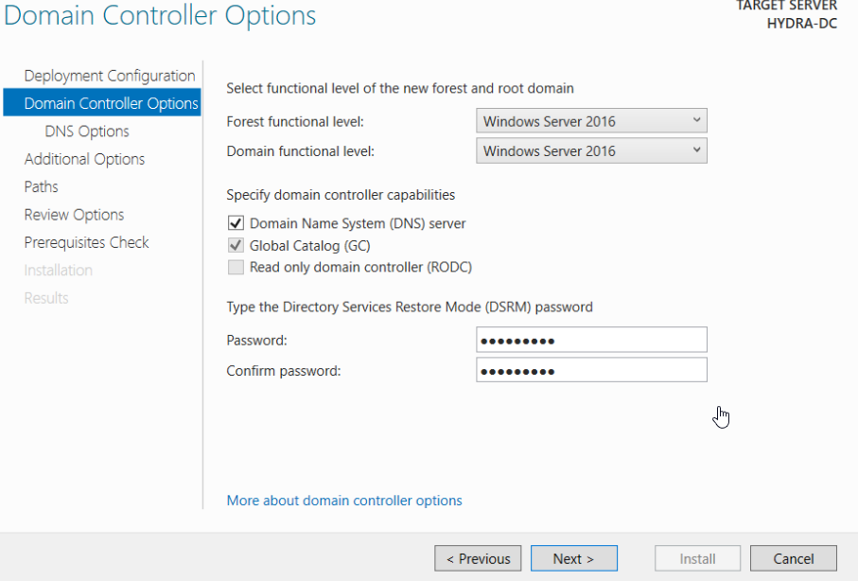Click the Install button
Viewport: 858px width, 581px height.
tap(697, 558)
